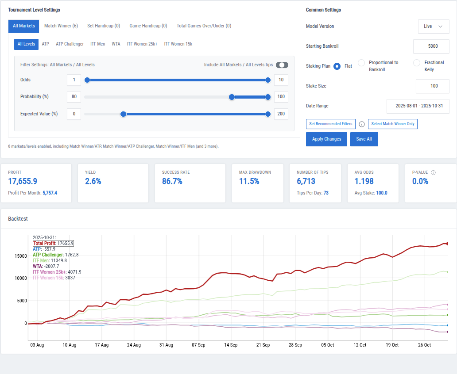Toggle Include All Markets / All Levels tips
Viewport: 457px width, 374px height.
tap(282, 65)
